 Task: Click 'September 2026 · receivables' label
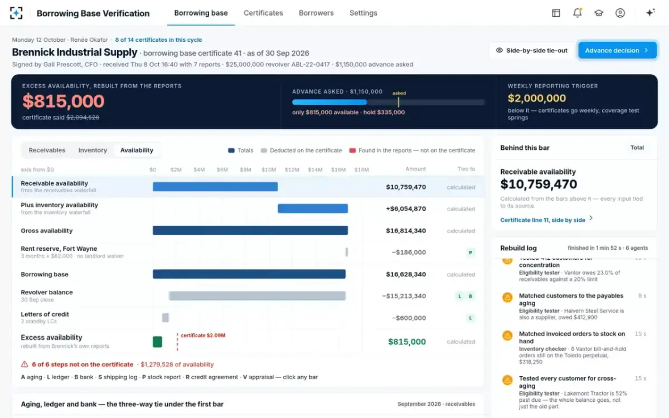[x=437, y=404]
